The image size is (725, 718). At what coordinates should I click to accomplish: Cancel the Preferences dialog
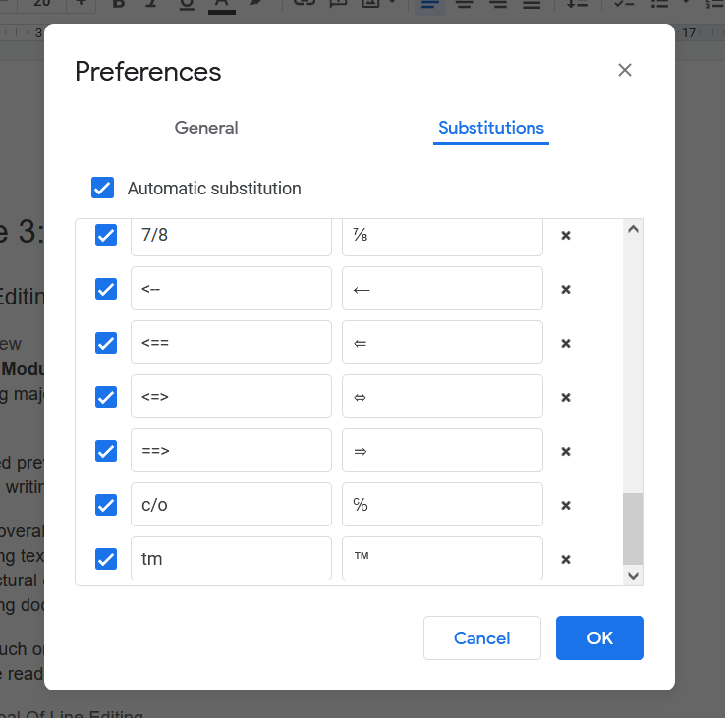[x=481, y=638]
